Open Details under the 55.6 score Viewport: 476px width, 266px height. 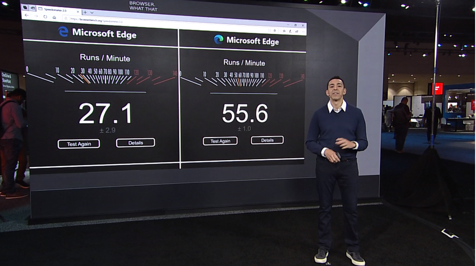tap(267, 140)
